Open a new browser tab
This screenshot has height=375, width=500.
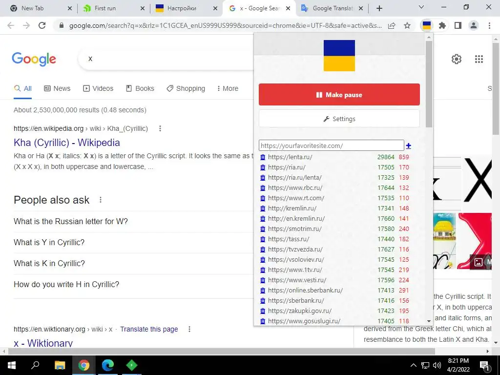click(x=379, y=8)
